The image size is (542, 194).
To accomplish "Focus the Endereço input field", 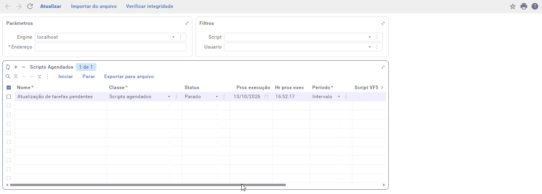I will click(x=110, y=47).
